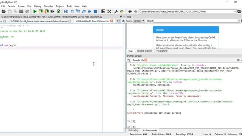The width and height of the screenshot is (242, 136).
Task: Click the Encoding UTF-8 status entry
Action: [x=185, y=134]
